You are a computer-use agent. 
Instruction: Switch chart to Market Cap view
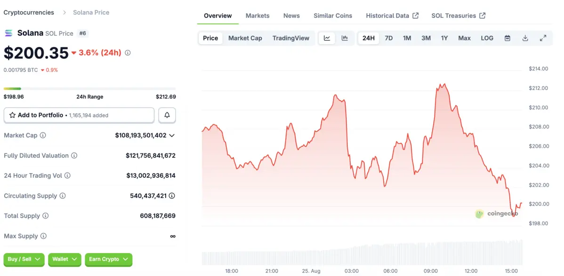click(245, 38)
